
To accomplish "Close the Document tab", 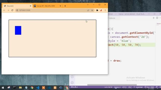I will tap(30, 6).
